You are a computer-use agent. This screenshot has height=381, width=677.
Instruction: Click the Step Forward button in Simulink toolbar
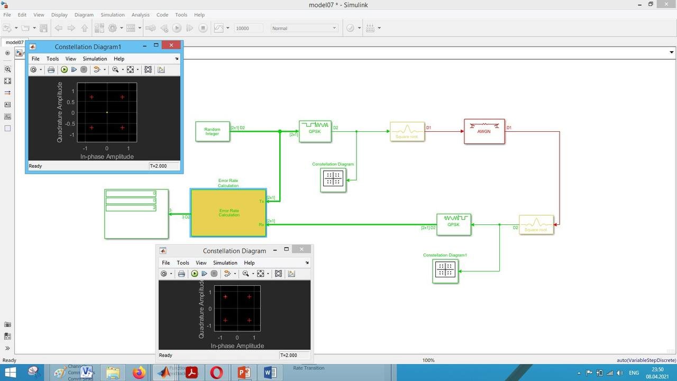tap(190, 28)
